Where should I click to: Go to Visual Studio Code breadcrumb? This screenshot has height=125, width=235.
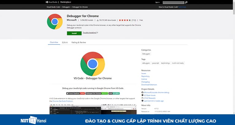(53, 7)
